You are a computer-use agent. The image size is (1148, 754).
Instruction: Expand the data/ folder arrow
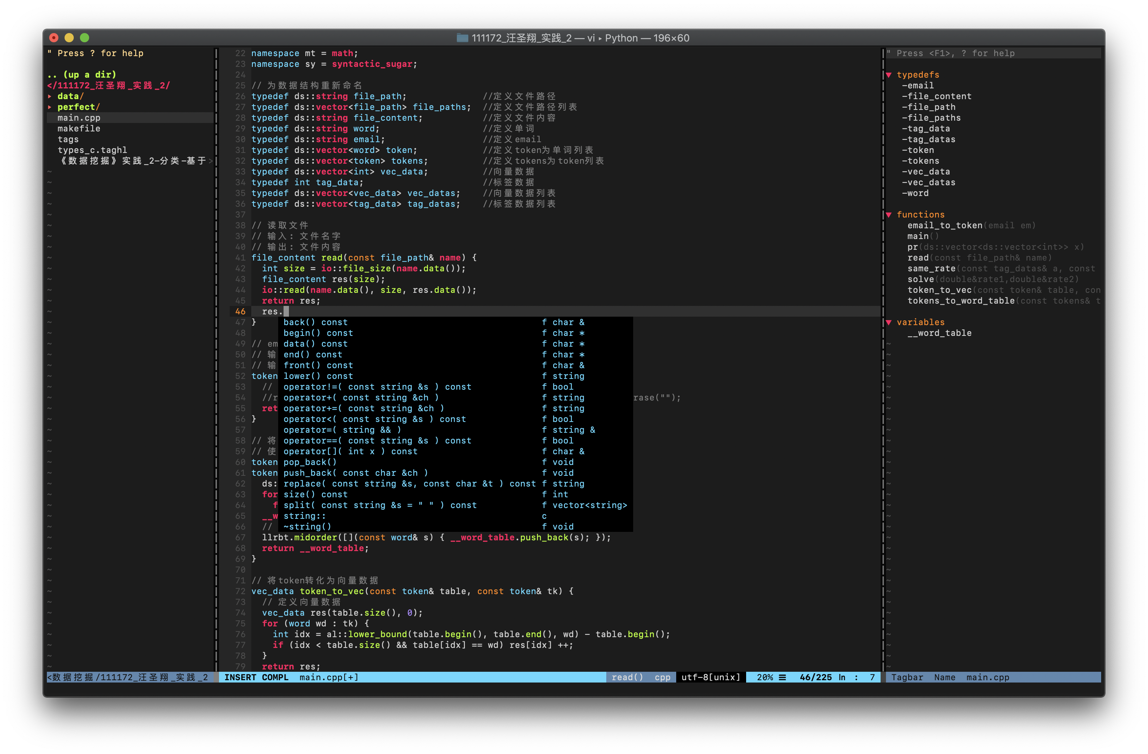(x=50, y=96)
